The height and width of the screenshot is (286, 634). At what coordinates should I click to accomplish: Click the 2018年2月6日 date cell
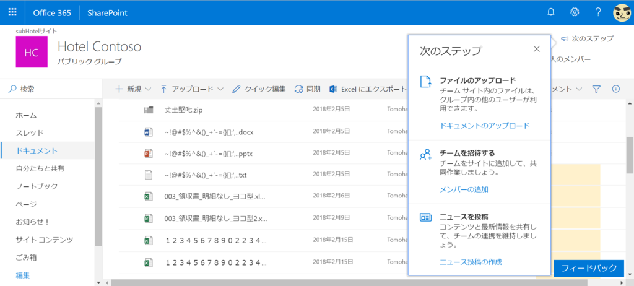tap(331, 197)
